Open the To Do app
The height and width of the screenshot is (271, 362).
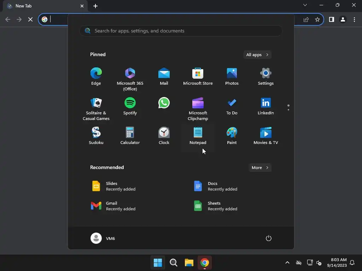232,107
